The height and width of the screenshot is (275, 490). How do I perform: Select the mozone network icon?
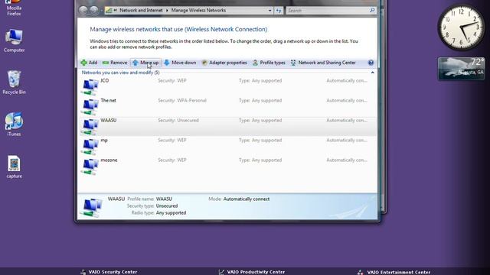pyautogui.click(x=90, y=167)
